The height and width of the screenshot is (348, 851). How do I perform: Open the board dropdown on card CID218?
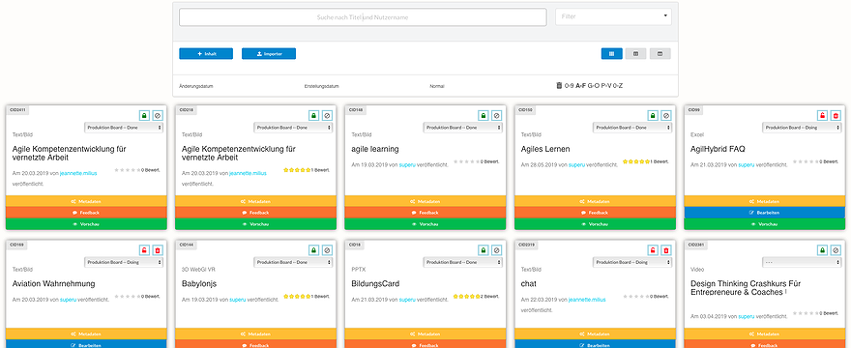pyautogui.click(x=293, y=128)
